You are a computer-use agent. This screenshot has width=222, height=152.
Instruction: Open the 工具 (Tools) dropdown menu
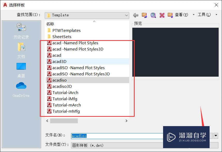point(204,15)
